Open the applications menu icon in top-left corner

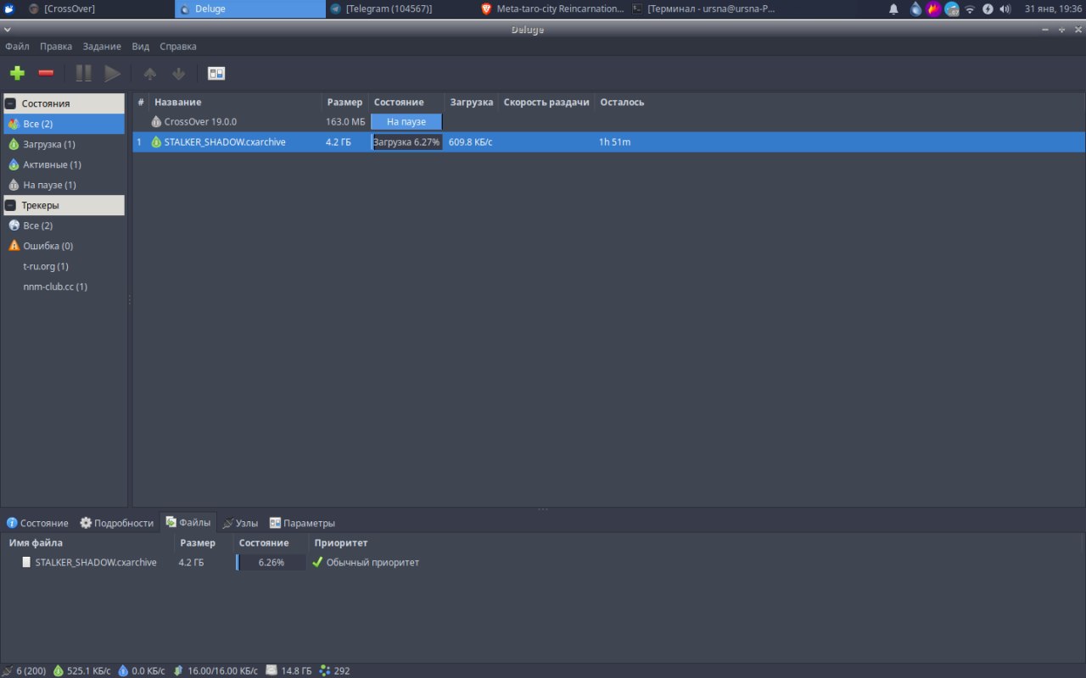(x=8, y=8)
